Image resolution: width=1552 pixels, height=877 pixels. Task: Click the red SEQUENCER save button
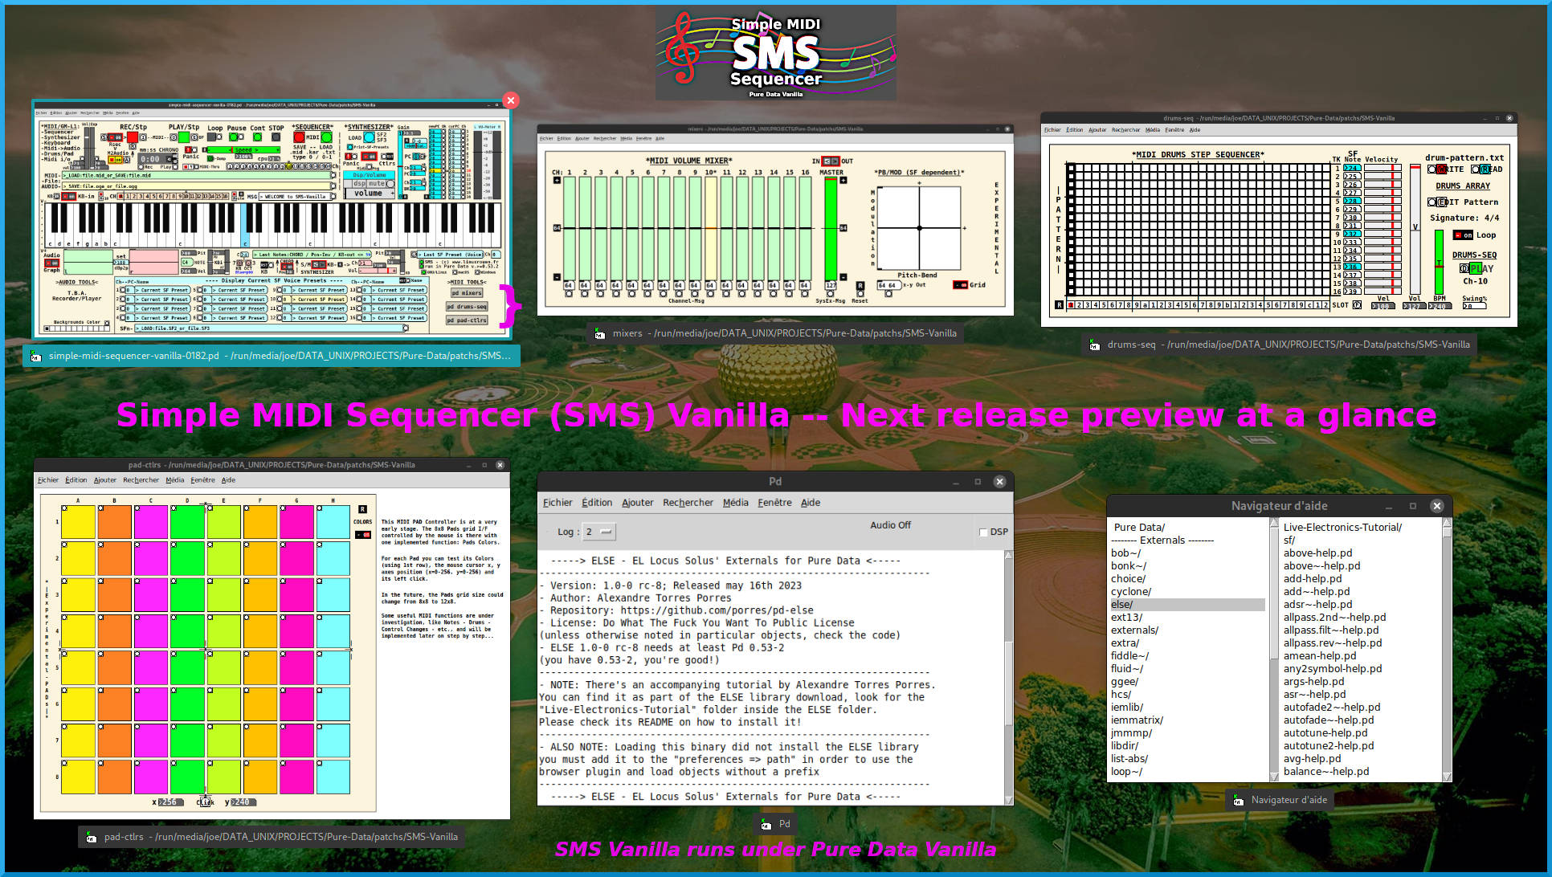(299, 137)
